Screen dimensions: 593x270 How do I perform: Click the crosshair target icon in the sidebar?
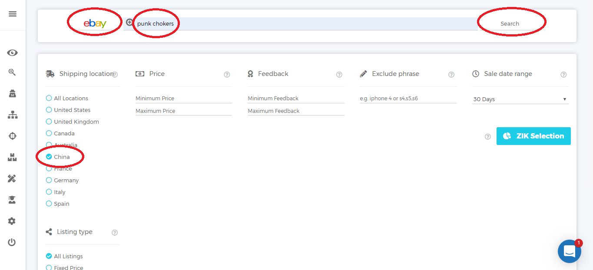tap(12, 136)
